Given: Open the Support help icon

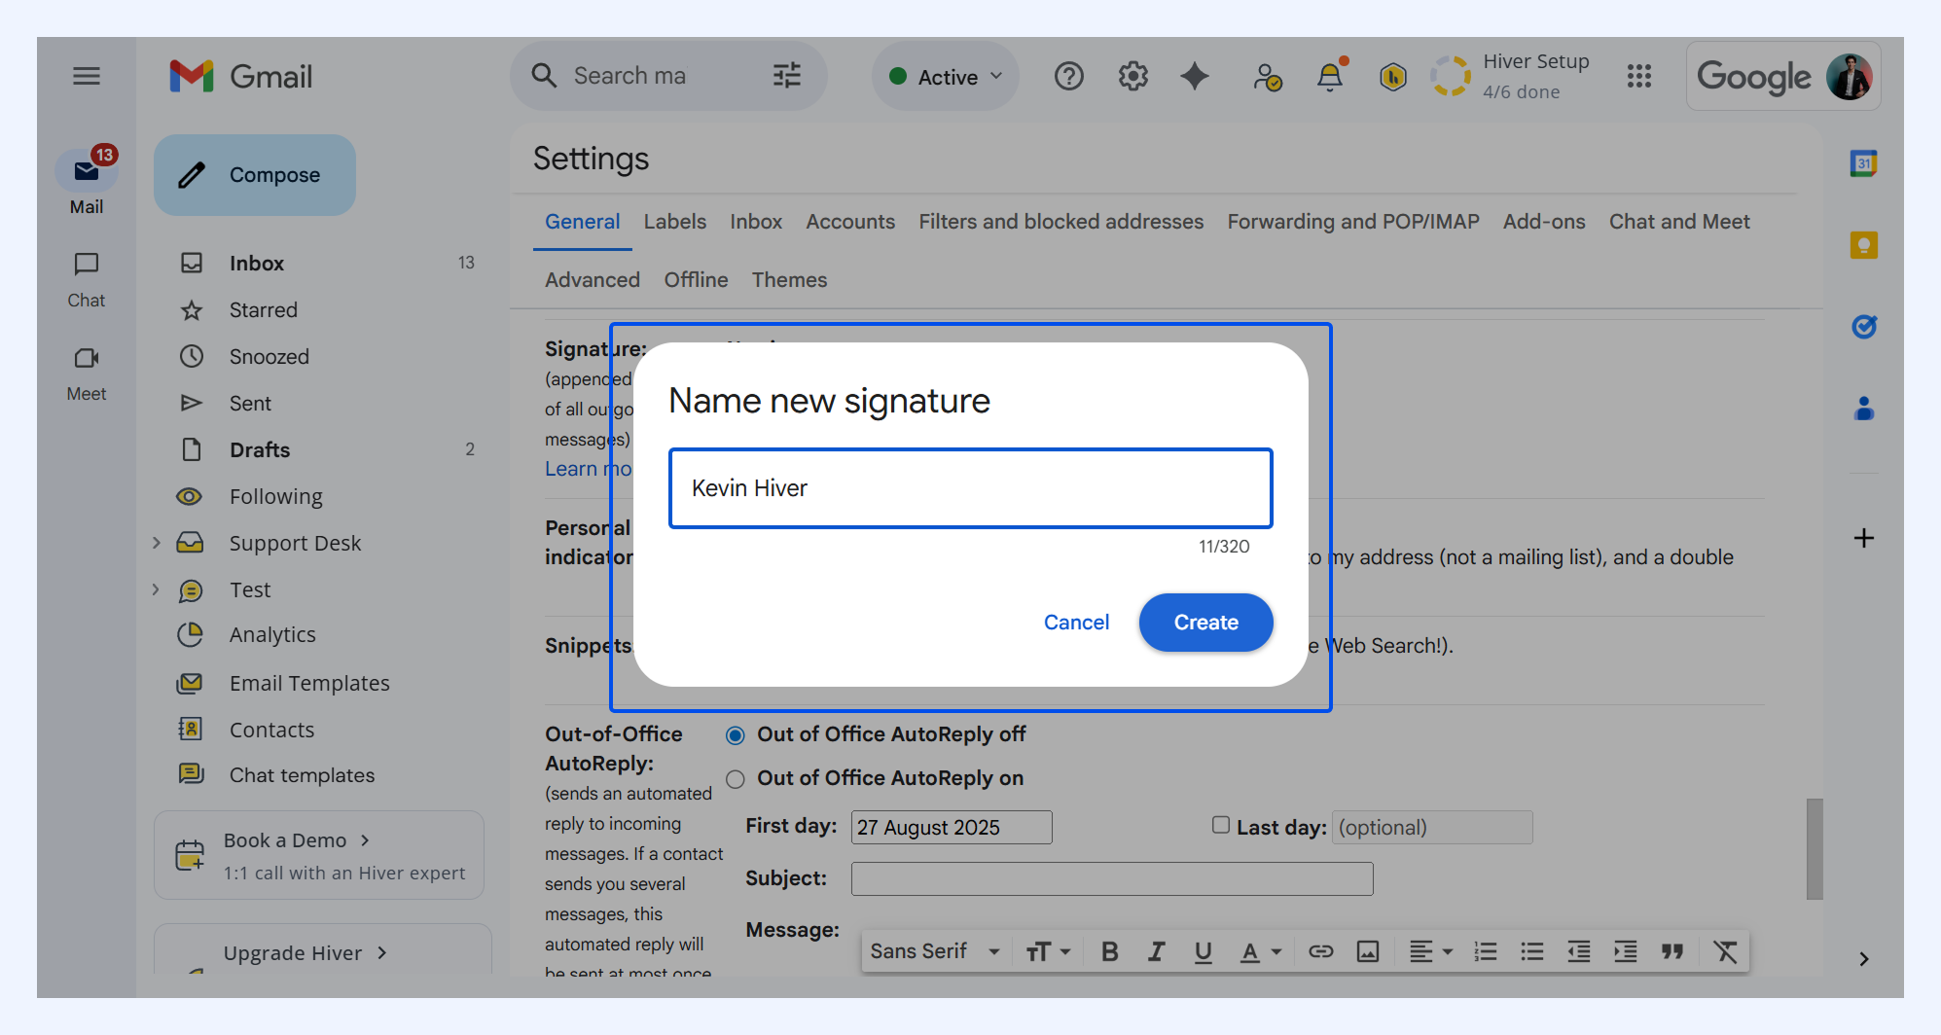Looking at the screenshot, I should (1069, 76).
